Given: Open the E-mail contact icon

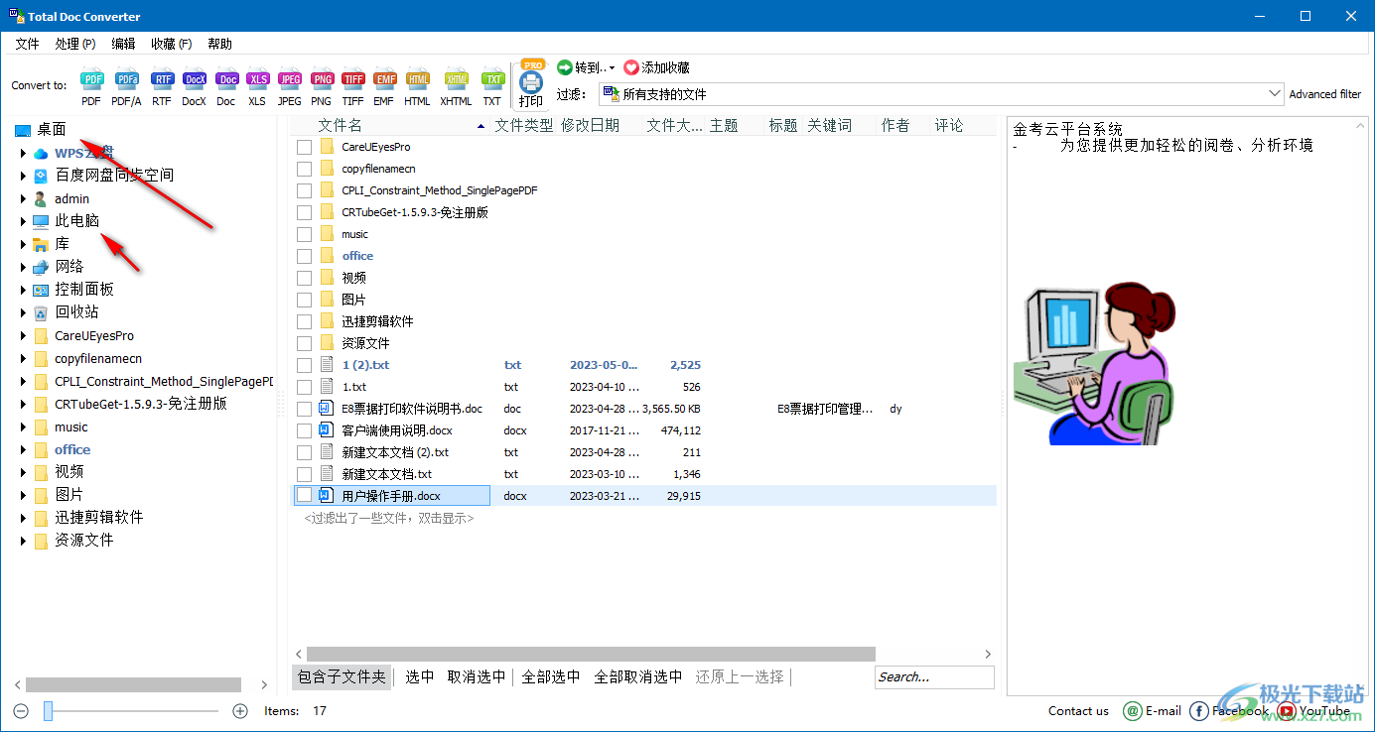Looking at the screenshot, I should coord(1133,710).
